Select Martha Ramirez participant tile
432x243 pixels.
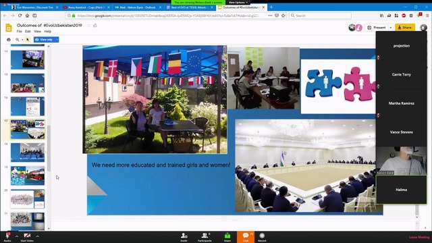click(401, 103)
